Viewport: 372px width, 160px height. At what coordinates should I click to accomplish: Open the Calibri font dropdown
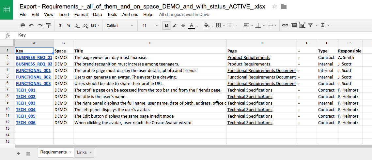[x=119, y=25]
